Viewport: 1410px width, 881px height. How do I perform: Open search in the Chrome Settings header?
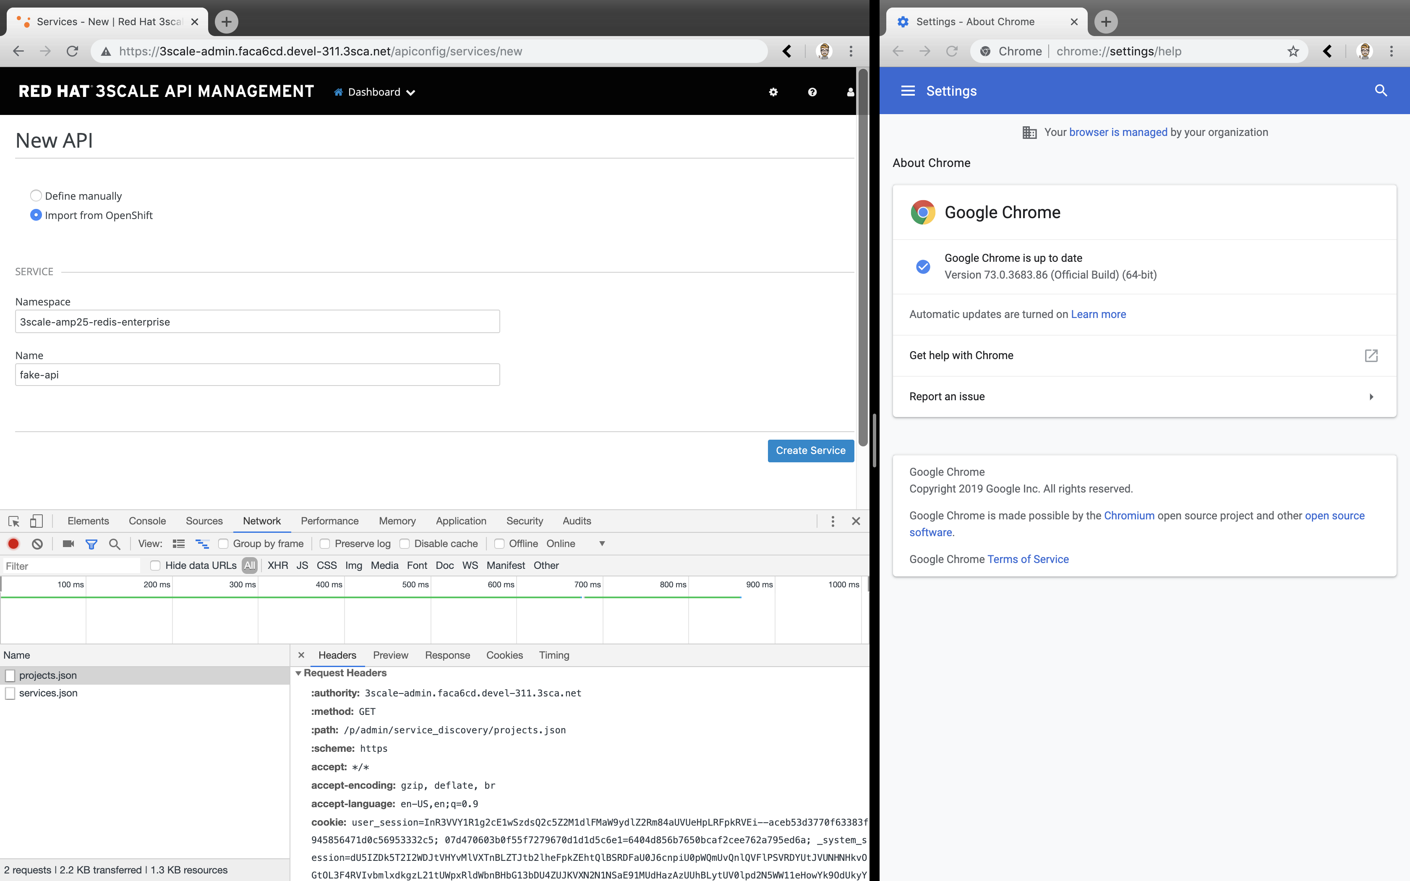pos(1380,91)
